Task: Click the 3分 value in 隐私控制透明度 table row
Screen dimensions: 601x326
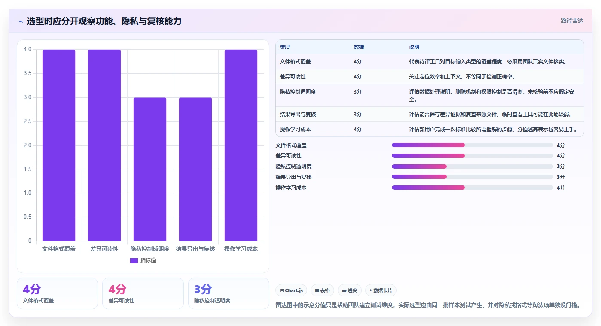Action: click(x=357, y=91)
